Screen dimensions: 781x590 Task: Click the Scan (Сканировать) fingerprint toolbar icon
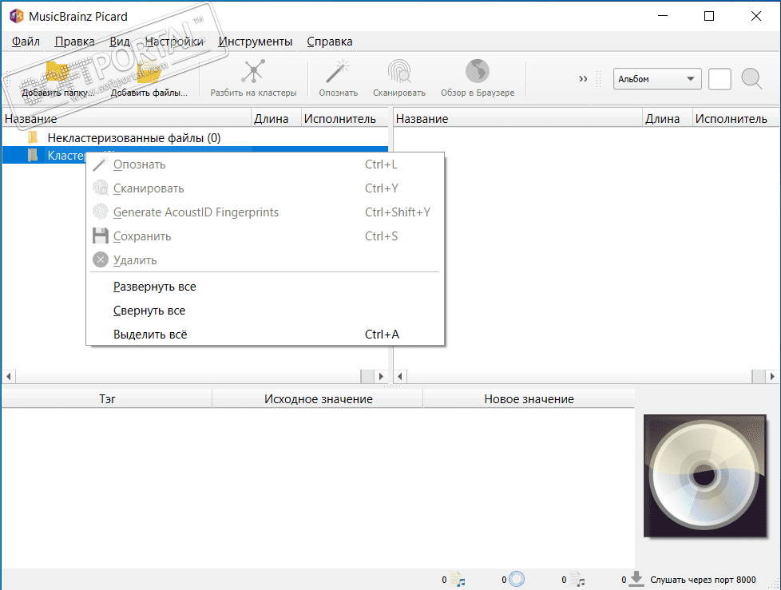(x=399, y=71)
